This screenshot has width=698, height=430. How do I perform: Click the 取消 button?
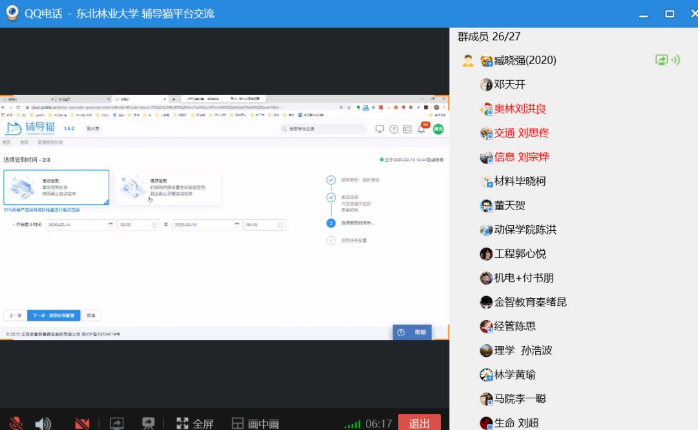(x=91, y=316)
